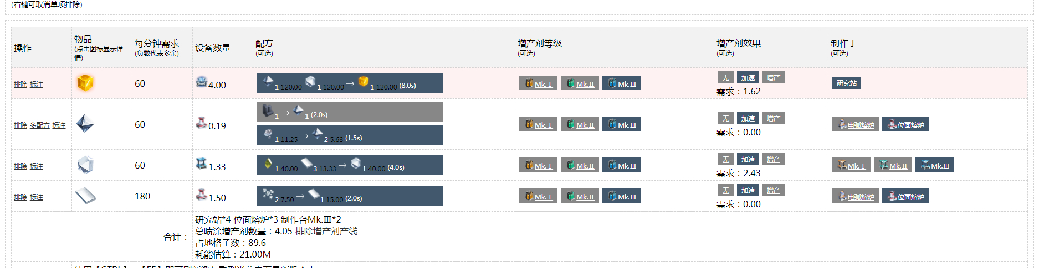Set titanium row proliferator effect to 无
Viewport: 1039px width, 268px height.
point(726,119)
